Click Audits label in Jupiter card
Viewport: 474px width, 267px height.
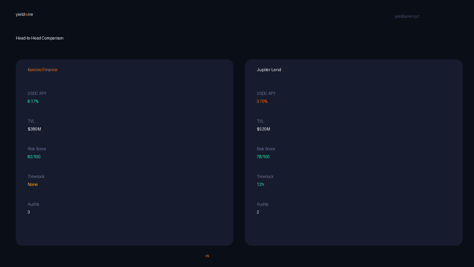(x=263, y=204)
